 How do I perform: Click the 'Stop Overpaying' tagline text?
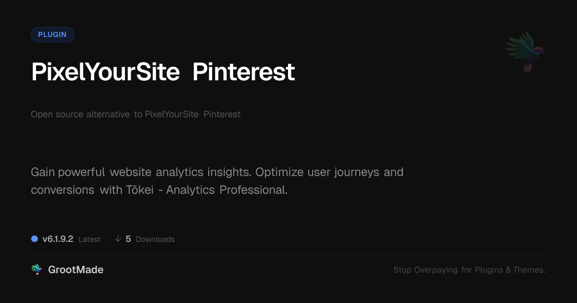point(426,270)
